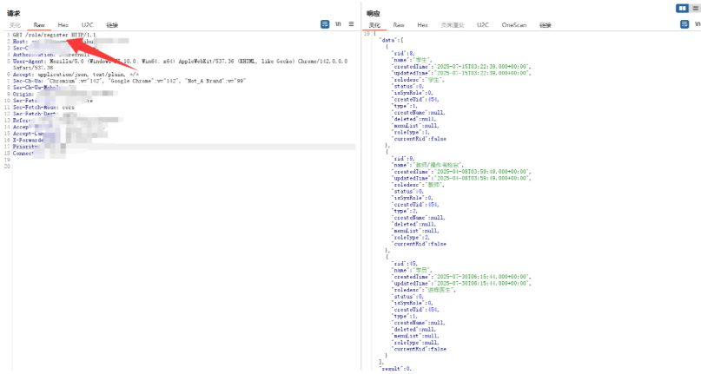Select the 链接 tab in request panel

pyautogui.click(x=112, y=25)
